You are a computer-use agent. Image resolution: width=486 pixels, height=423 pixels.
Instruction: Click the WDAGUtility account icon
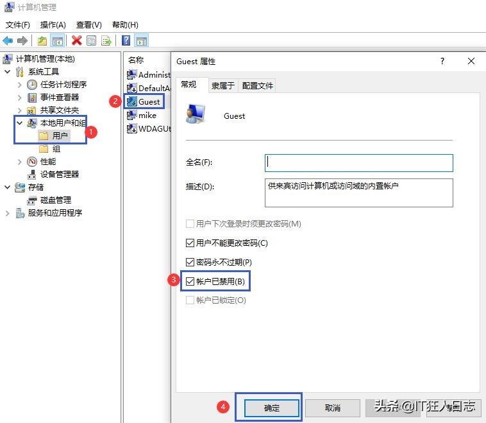pos(131,128)
